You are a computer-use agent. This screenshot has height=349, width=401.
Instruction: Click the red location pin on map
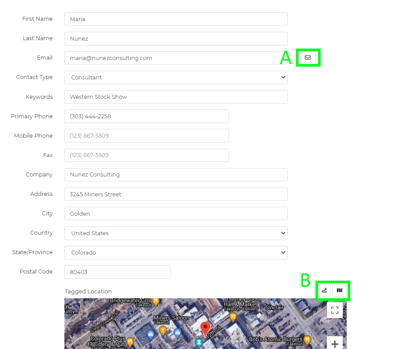point(205,329)
